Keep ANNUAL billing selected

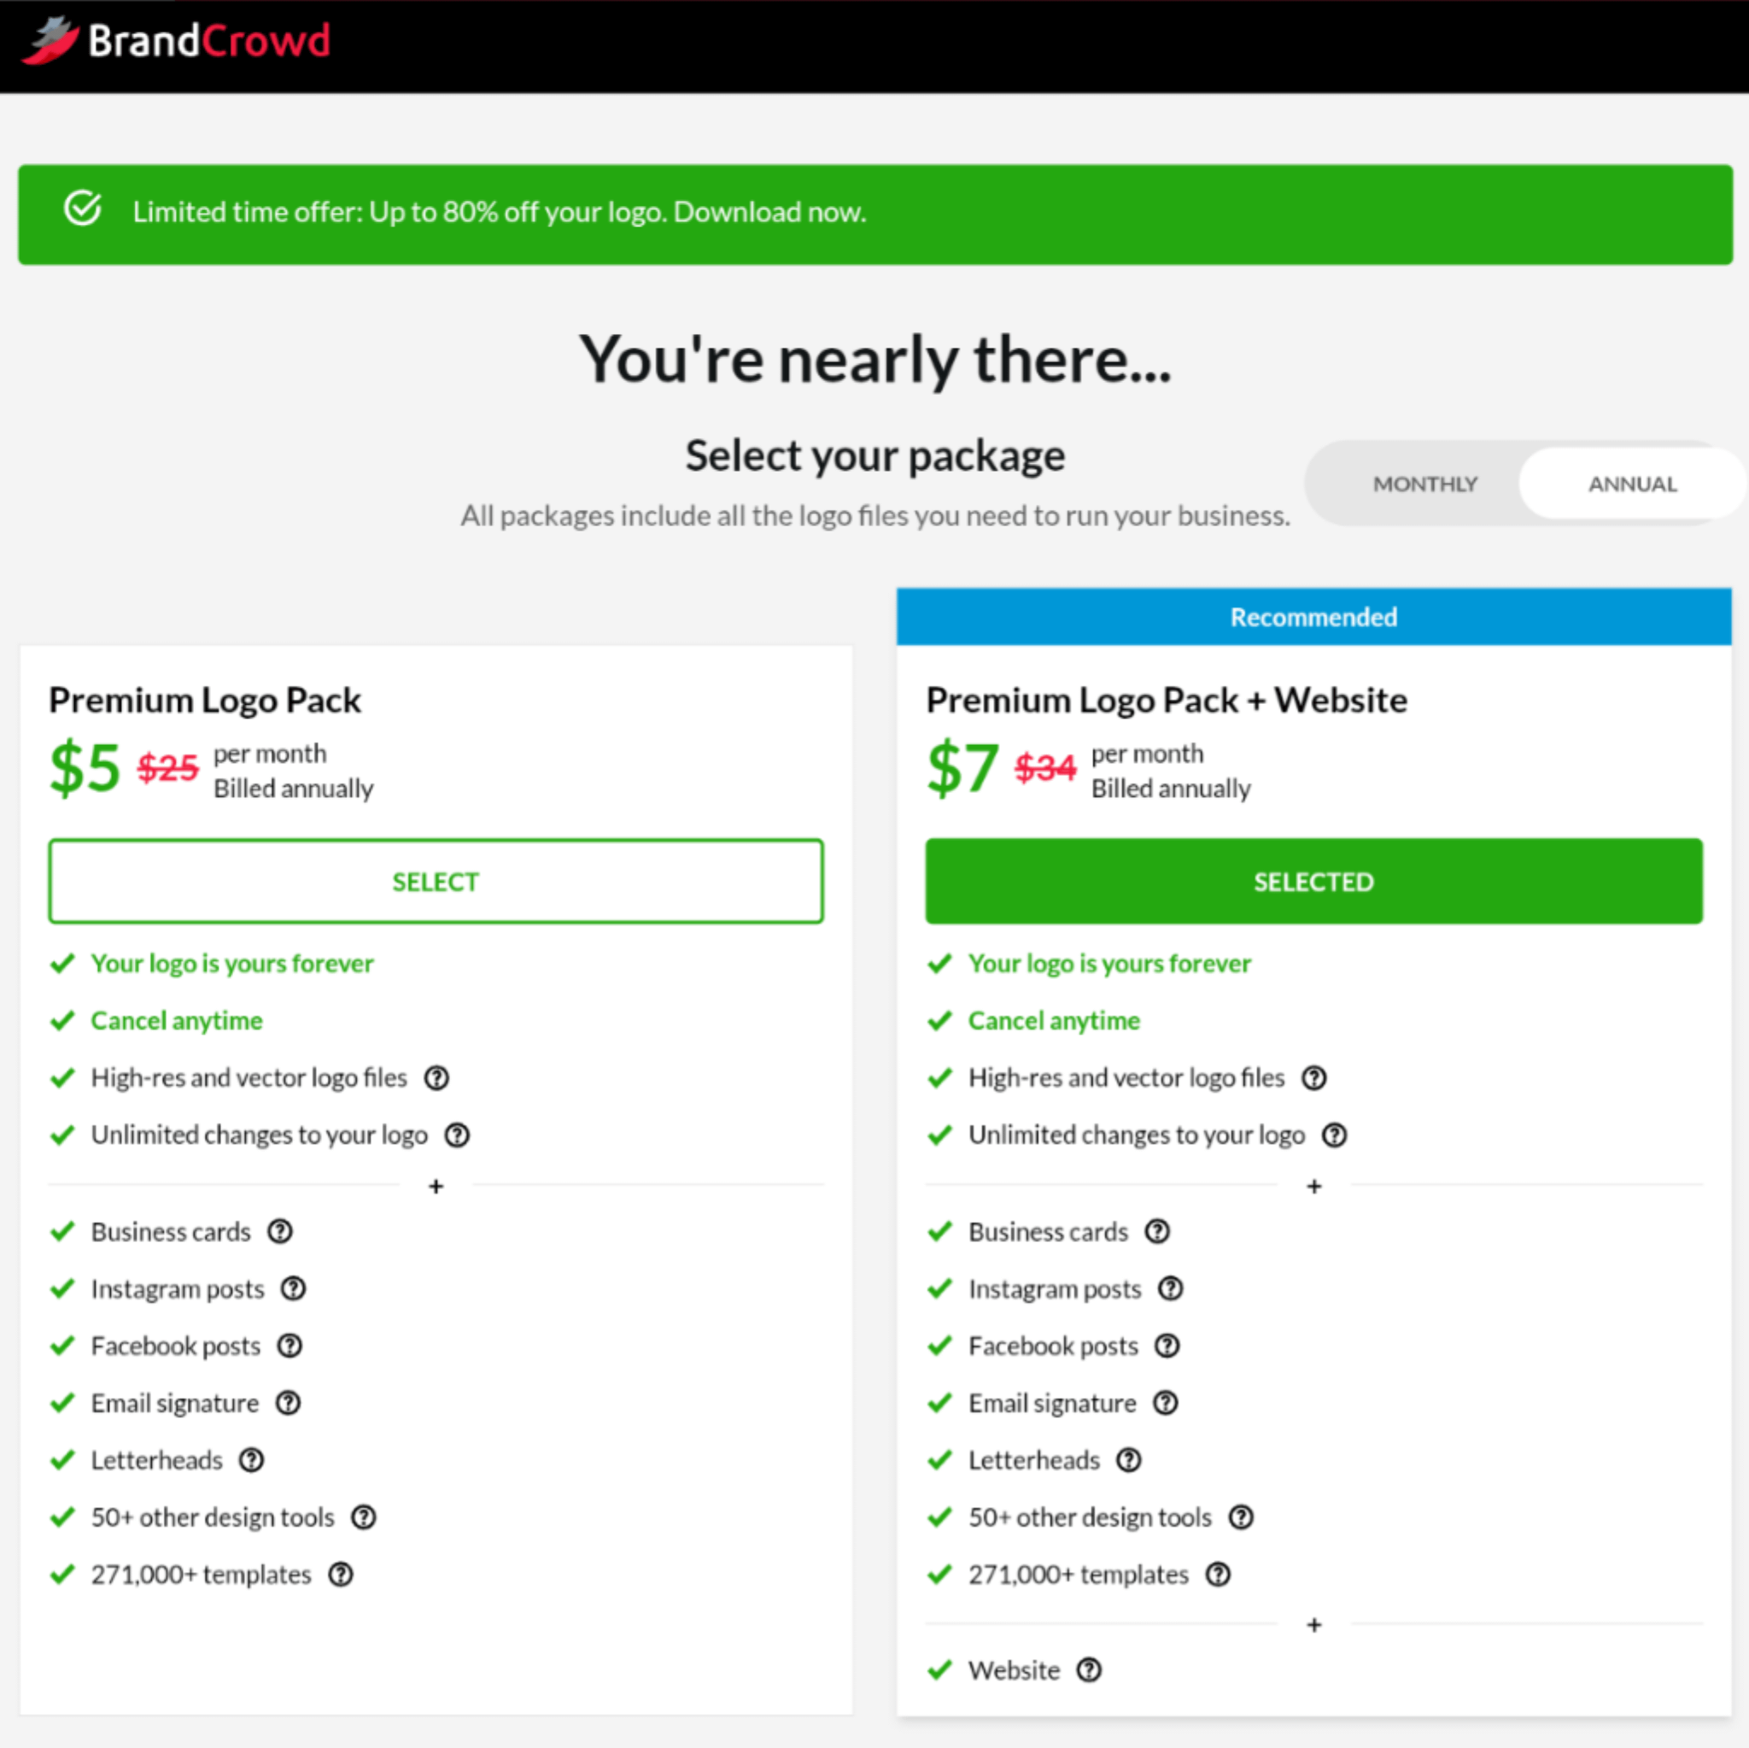(x=1631, y=484)
